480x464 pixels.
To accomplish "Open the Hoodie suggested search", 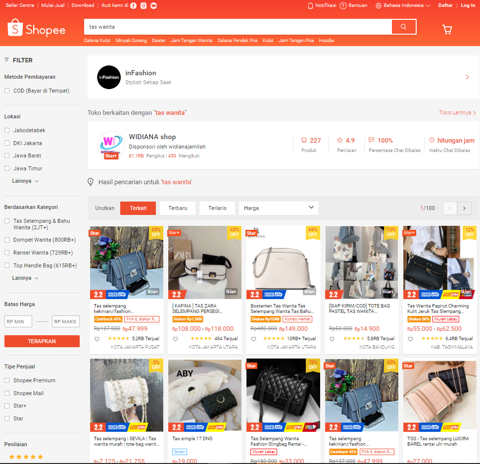I will tap(326, 41).
